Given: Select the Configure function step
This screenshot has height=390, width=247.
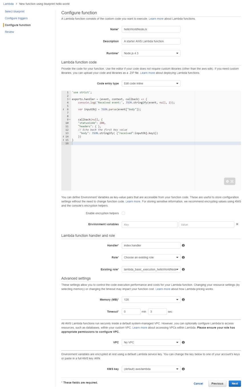Looking at the screenshot, I should (18, 25).
